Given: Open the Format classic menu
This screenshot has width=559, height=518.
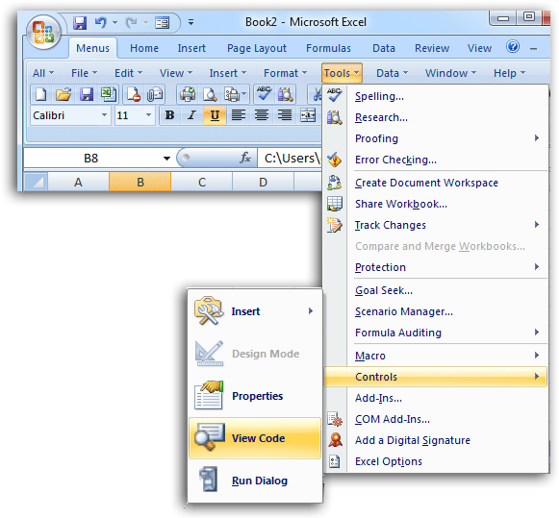Looking at the screenshot, I should click(285, 73).
